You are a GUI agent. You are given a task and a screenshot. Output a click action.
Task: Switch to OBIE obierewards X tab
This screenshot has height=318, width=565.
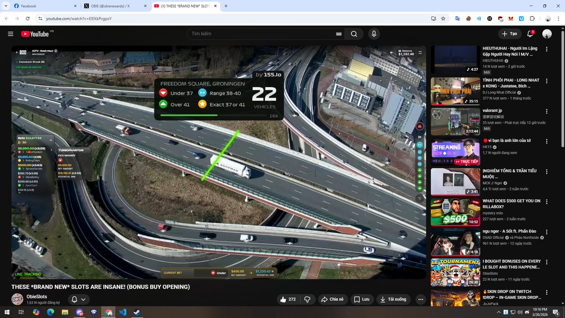(114, 6)
